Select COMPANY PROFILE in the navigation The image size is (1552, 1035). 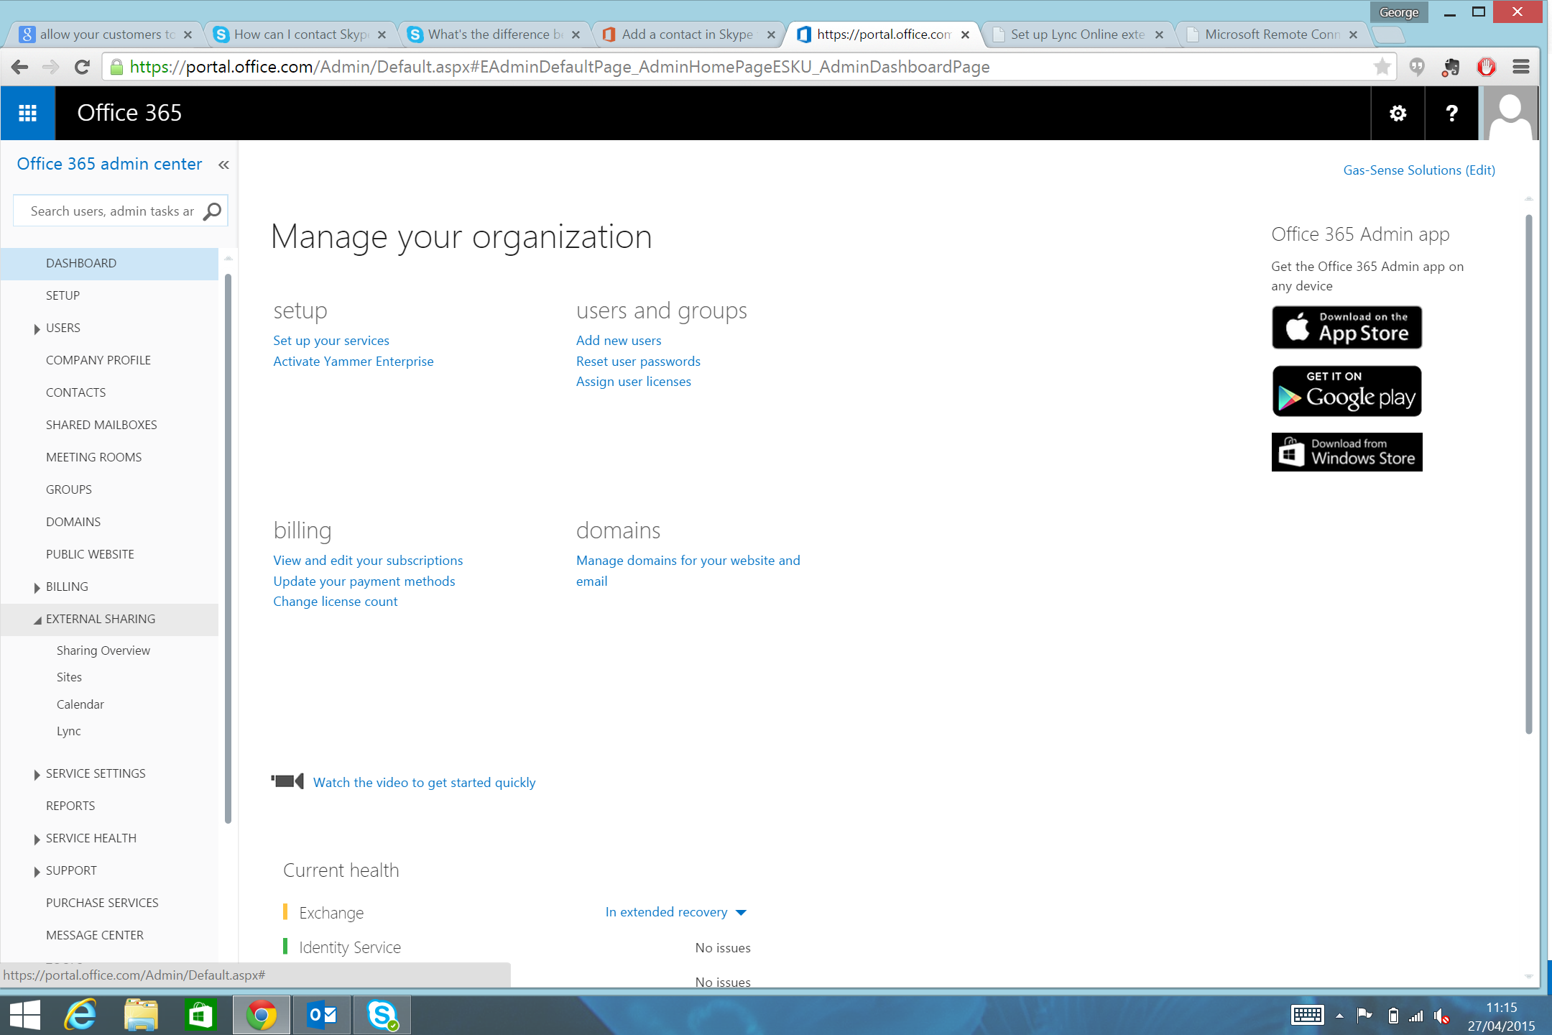point(98,360)
